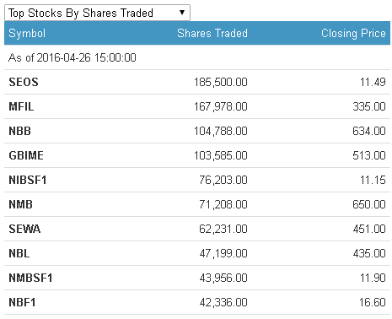Image resolution: width=392 pixels, height=319 pixels.
Task: Click the dropdown arrow beside Shares Traded selector
Action: pyautogui.click(x=182, y=13)
